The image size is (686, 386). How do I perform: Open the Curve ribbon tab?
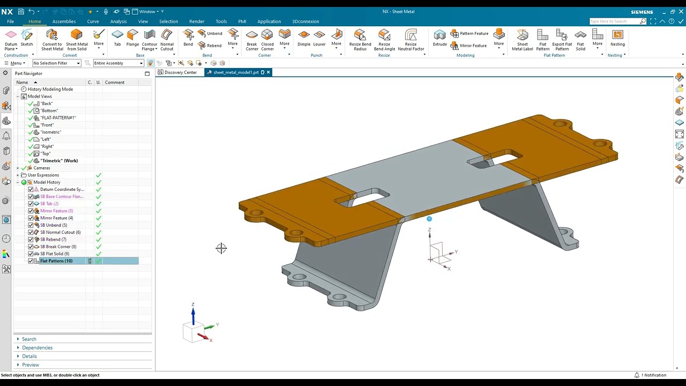coord(93,21)
